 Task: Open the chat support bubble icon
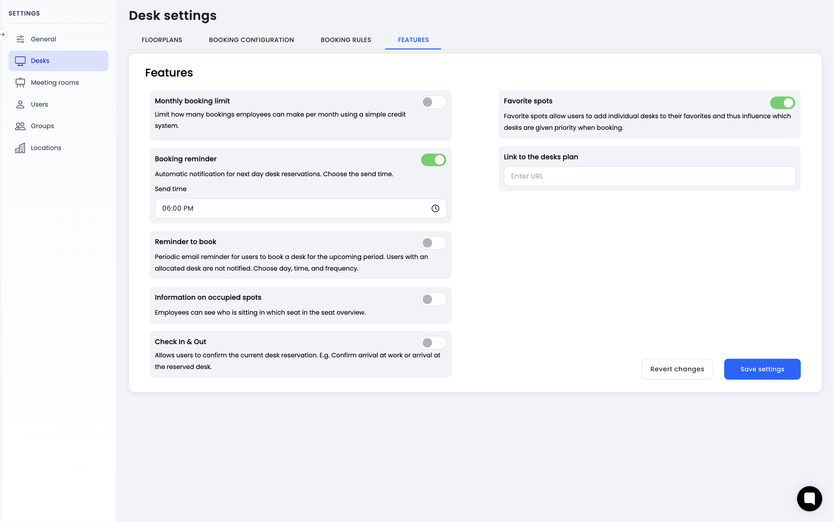coord(809,498)
